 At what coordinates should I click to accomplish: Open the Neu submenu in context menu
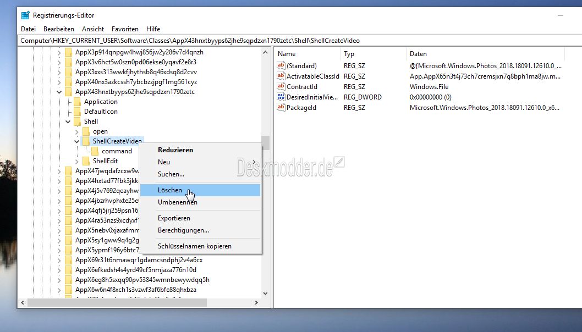(200, 162)
